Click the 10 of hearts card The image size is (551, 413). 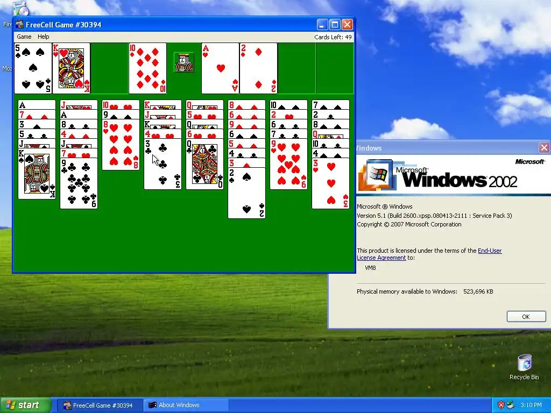point(121,105)
